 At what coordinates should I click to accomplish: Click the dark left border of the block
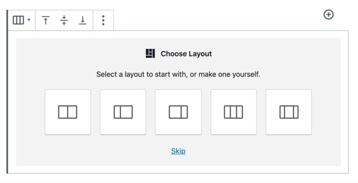[x=7, y=92]
